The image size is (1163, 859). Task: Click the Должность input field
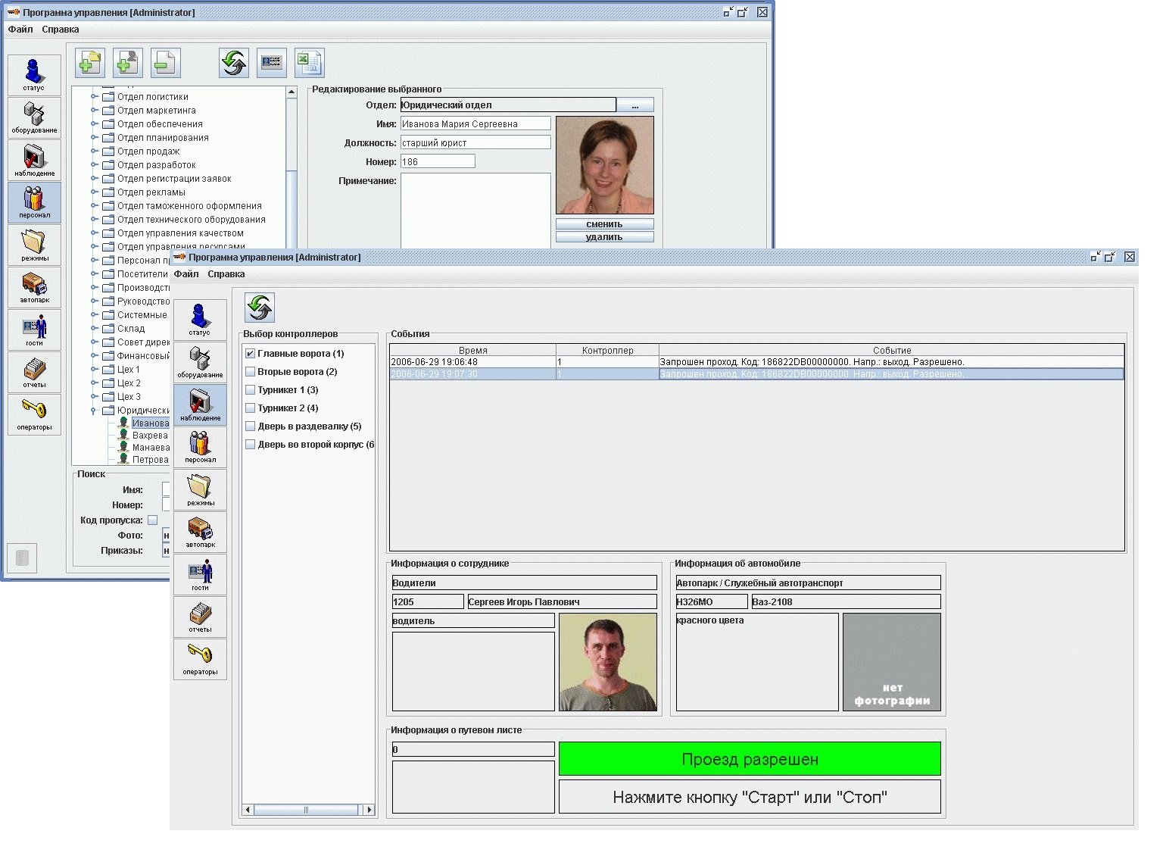click(x=475, y=142)
